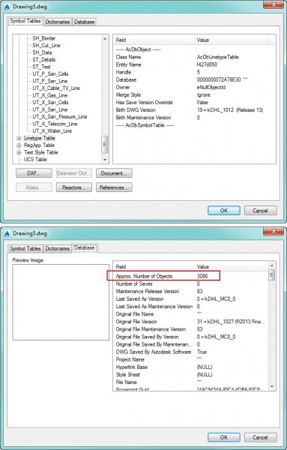Click the DXF... button
Screen dimensions: 287x450
pos(34,173)
